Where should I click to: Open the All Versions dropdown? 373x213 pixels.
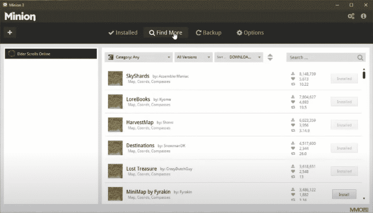coord(193,57)
